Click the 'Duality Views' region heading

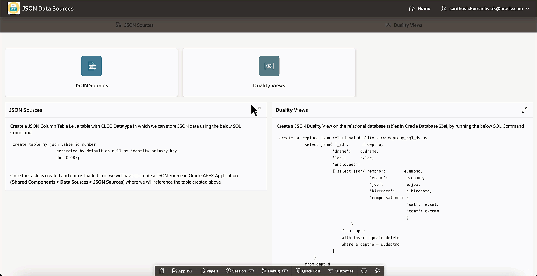click(292, 110)
